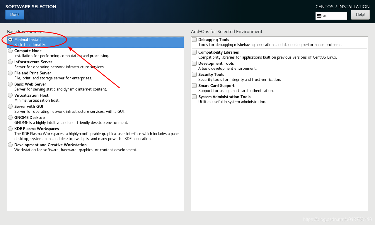Click 'Utilities useful in system administration.' text
The image size is (375, 225).
(232, 102)
